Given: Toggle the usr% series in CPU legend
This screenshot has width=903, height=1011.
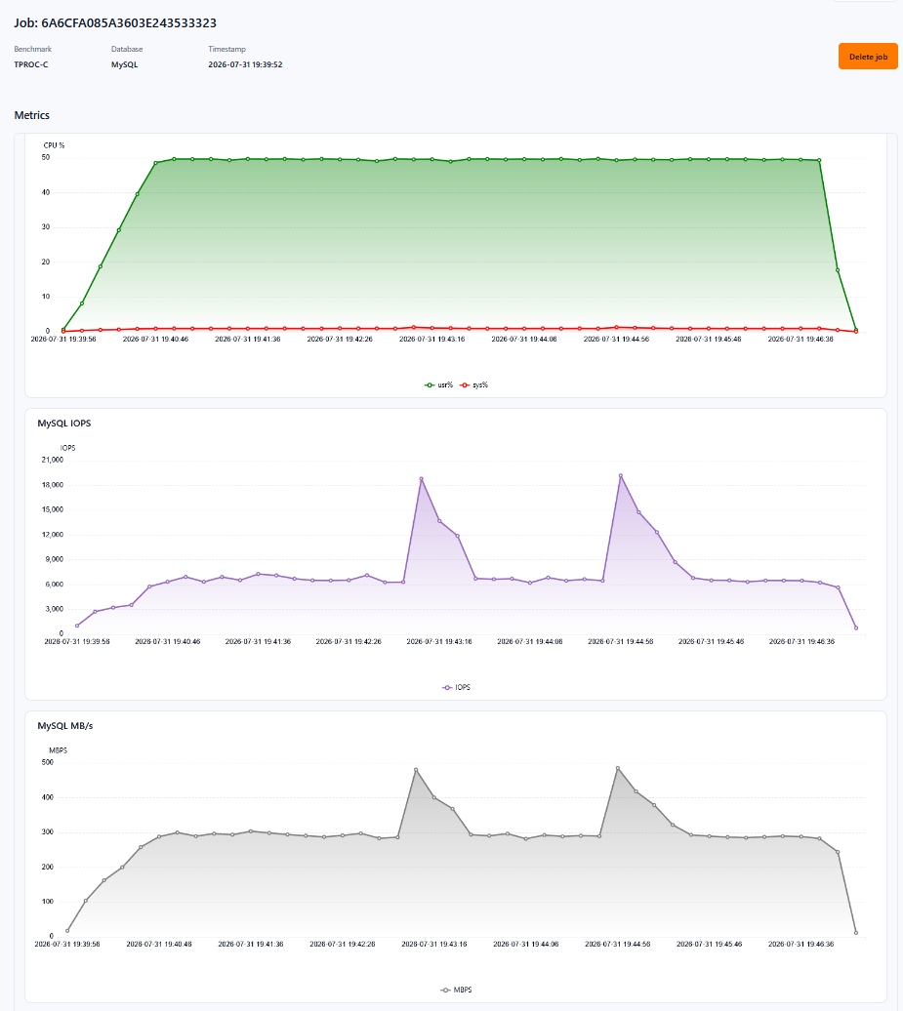Looking at the screenshot, I should click(x=438, y=384).
